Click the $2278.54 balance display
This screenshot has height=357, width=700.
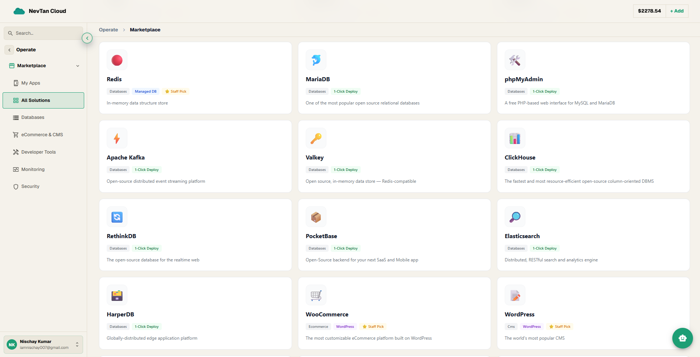649,11
